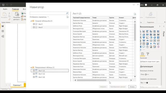Select the Matrix visualization
The image size is (166, 93).
pos(147,44)
